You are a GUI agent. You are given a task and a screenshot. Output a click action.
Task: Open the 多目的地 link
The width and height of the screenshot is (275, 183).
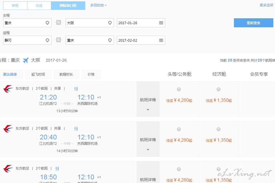[99, 5]
